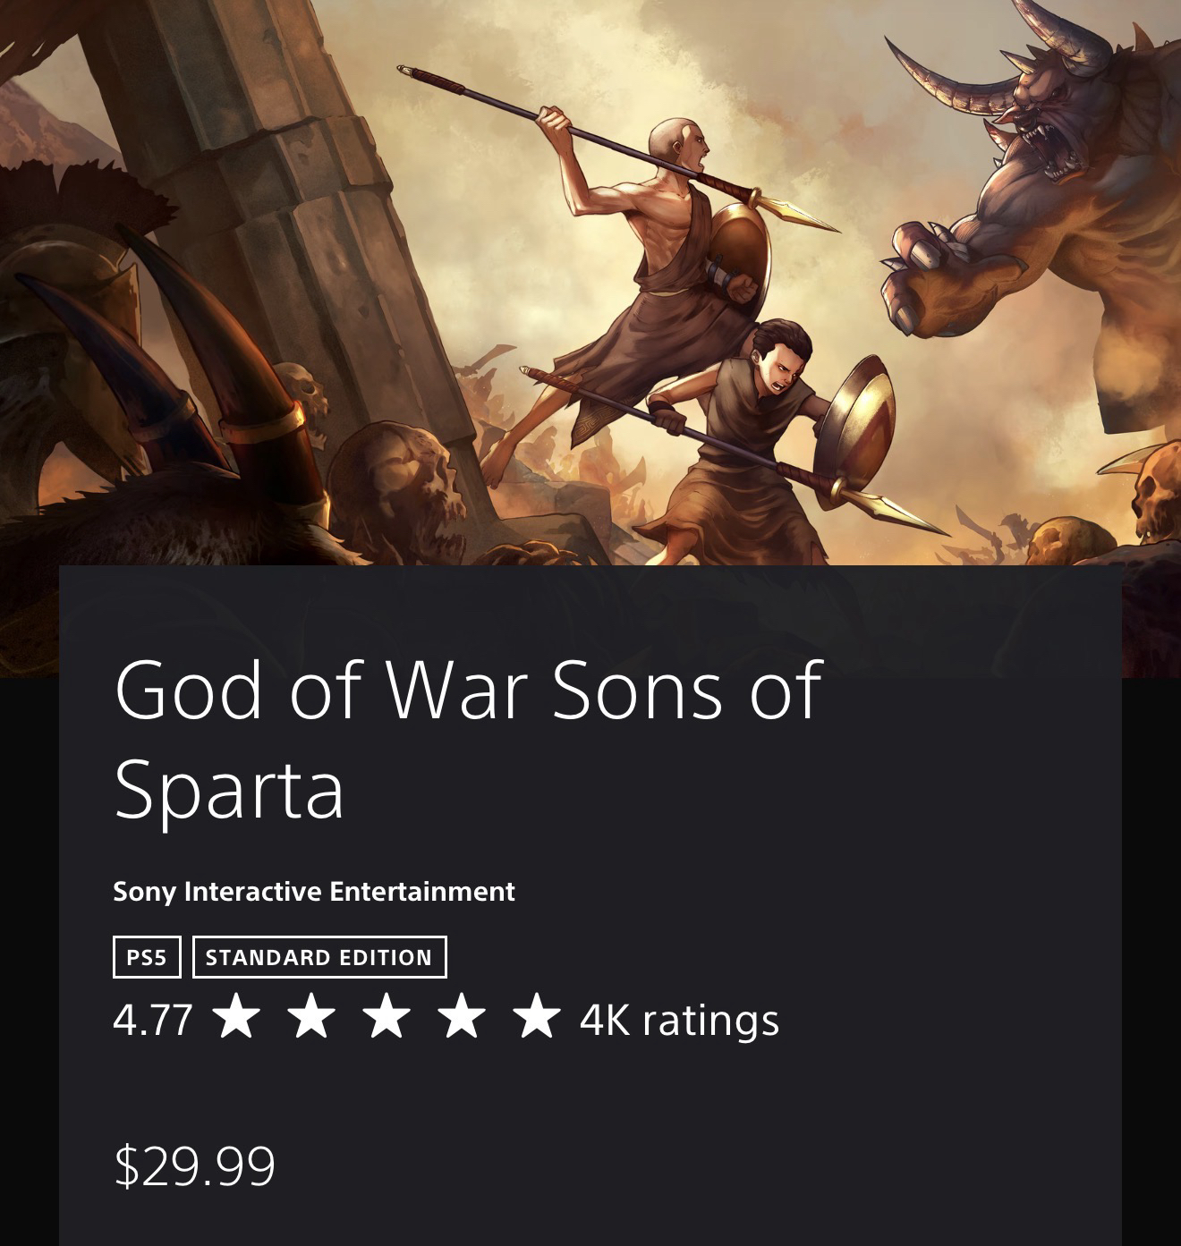1181x1246 pixels.
Task: Click the $29.99 price
Action: coord(195,1165)
